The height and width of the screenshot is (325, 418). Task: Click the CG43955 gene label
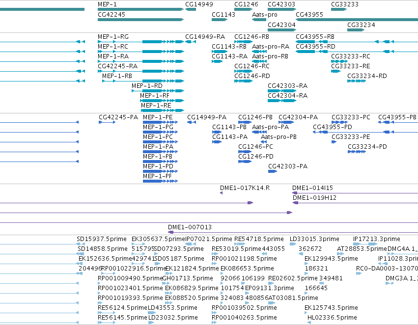click(309, 14)
